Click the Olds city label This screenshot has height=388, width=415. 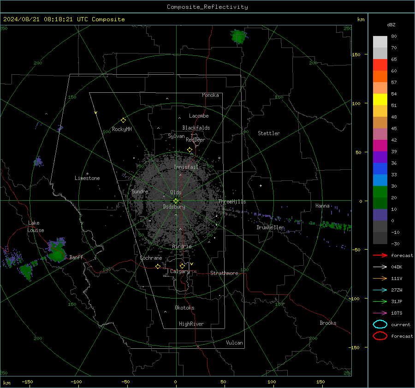click(176, 192)
